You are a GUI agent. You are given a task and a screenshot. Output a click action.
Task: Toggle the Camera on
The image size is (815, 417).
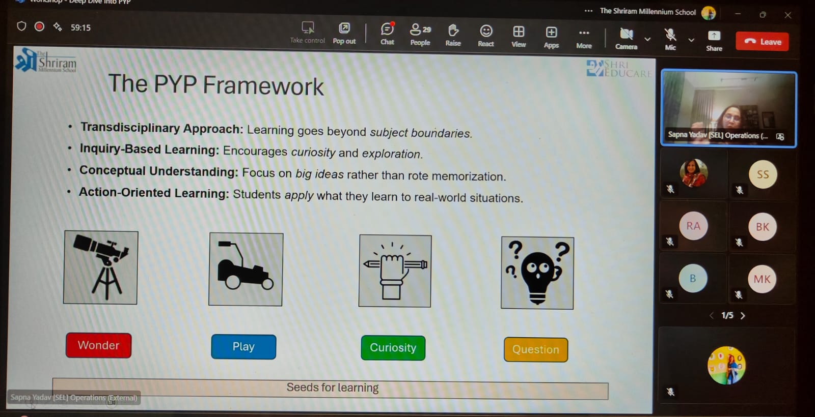pyautogui.click(x=626, y=38)
